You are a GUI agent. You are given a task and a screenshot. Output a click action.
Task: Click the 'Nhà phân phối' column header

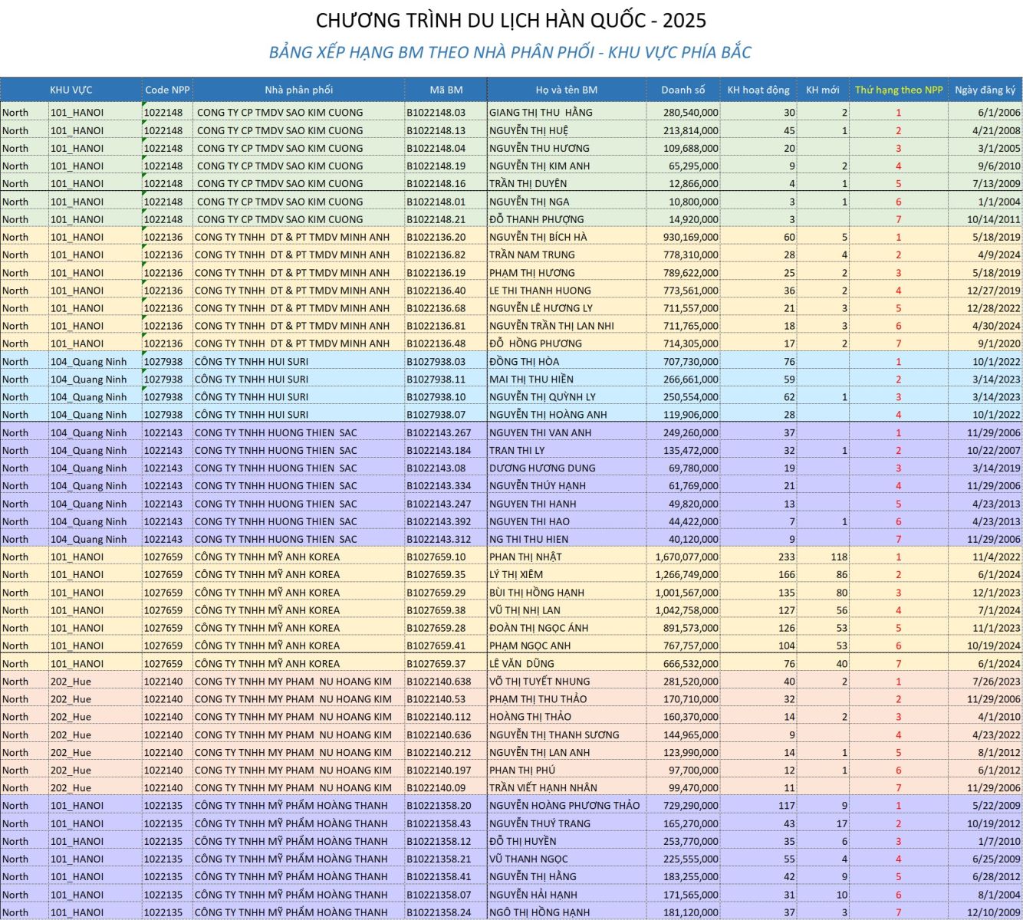point(299,90)
